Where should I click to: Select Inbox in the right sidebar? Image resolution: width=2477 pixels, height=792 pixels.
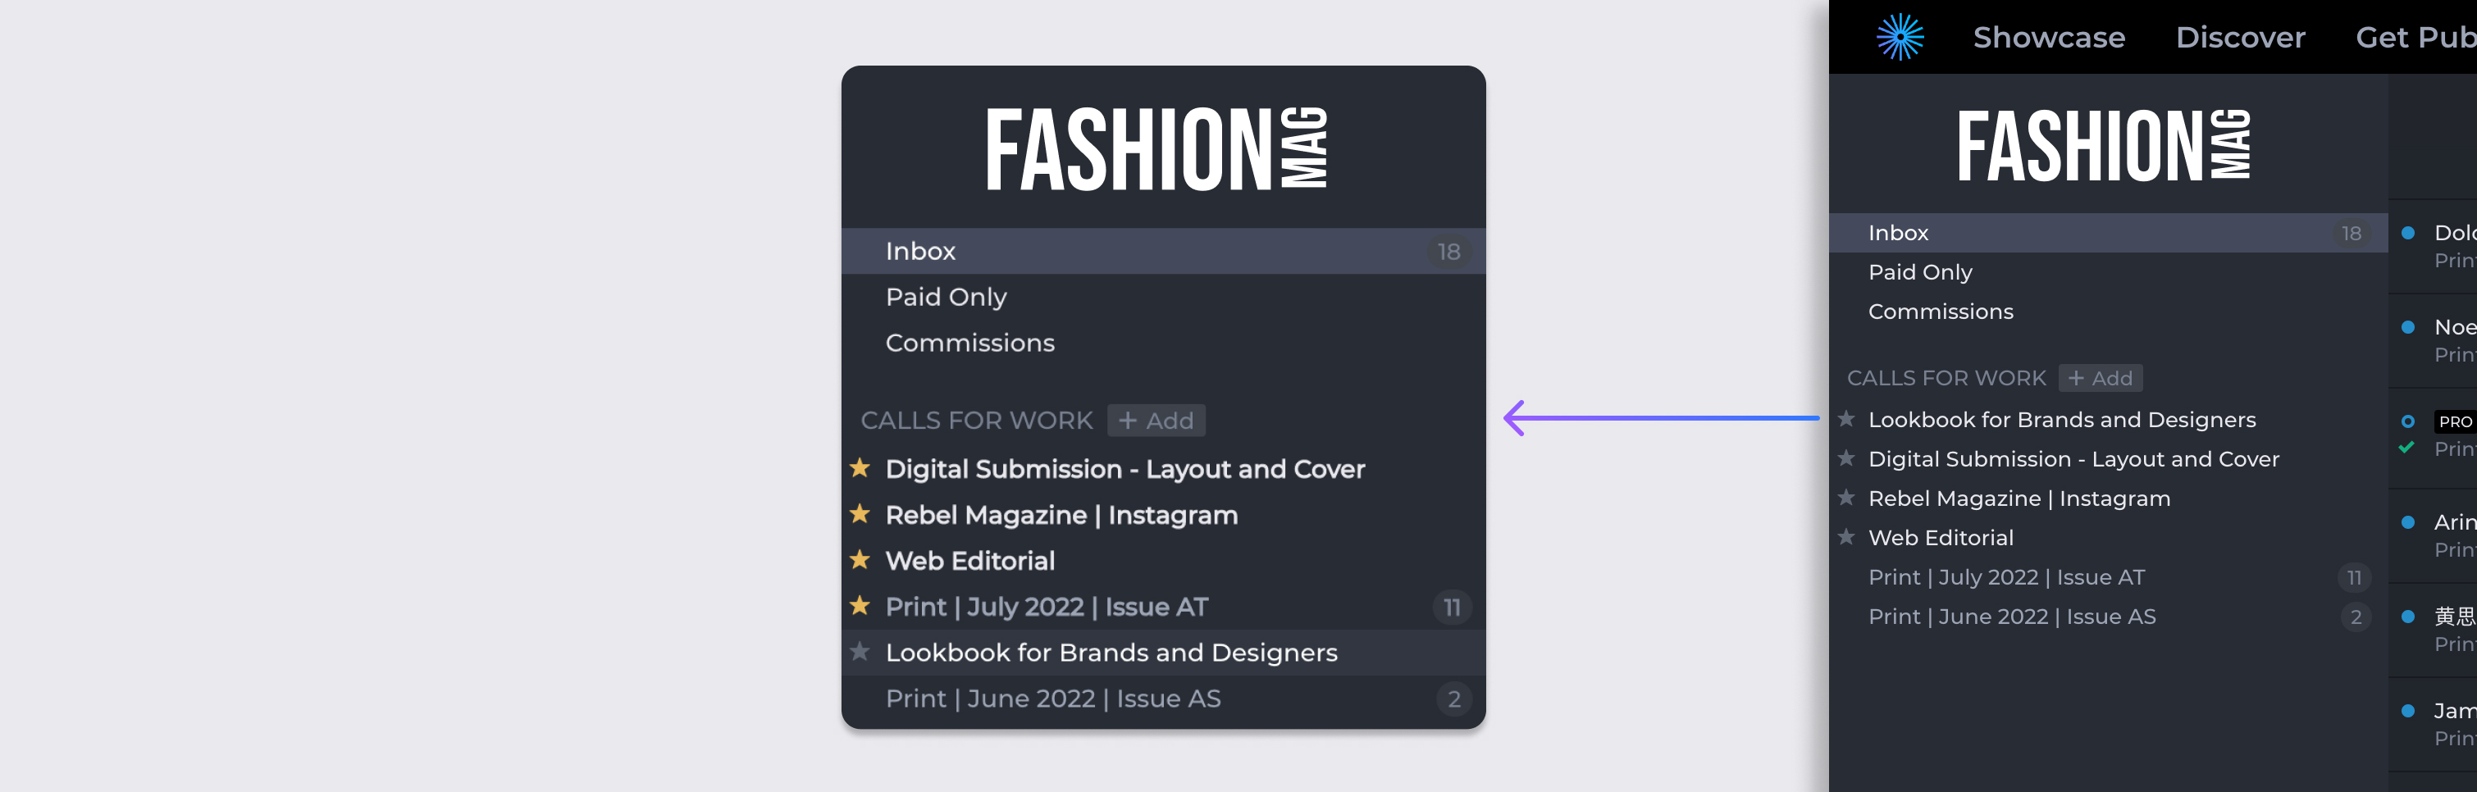pyautogui.click(x=2108, y=233)
